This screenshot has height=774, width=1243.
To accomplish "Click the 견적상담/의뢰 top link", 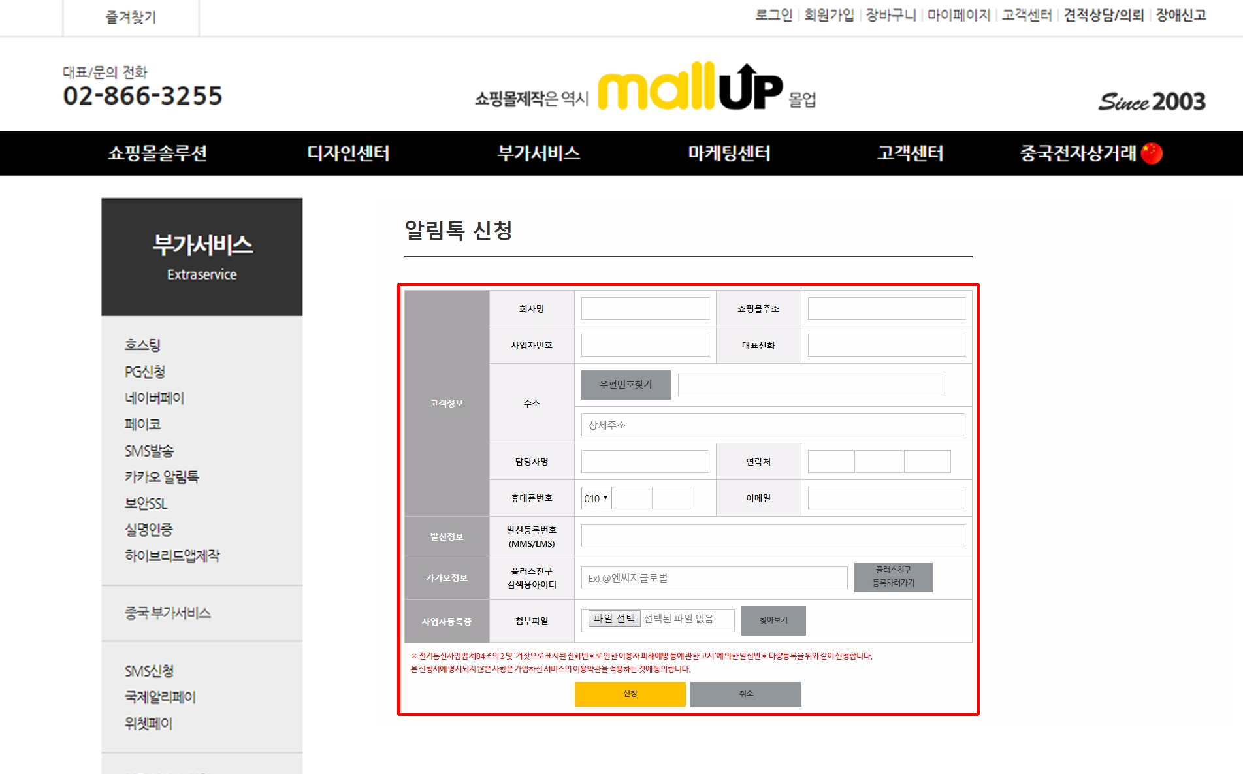I will pyautogui.click(x=1103, y=15).
